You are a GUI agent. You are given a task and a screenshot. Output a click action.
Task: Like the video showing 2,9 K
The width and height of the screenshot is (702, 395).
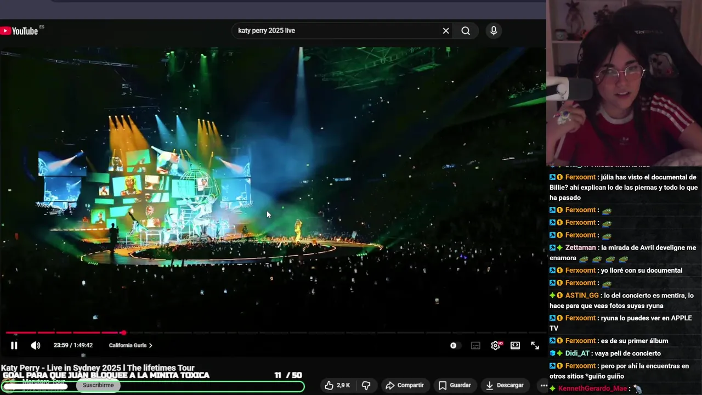point(337,385)
